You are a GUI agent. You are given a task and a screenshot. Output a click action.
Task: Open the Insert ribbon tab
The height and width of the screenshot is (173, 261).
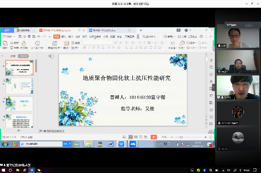coord(63,36)
